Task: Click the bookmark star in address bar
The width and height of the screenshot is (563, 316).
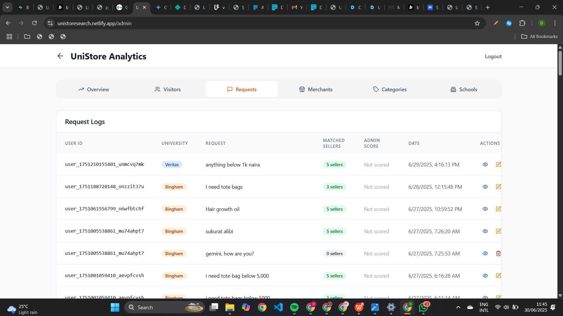Action: point(477,23)
